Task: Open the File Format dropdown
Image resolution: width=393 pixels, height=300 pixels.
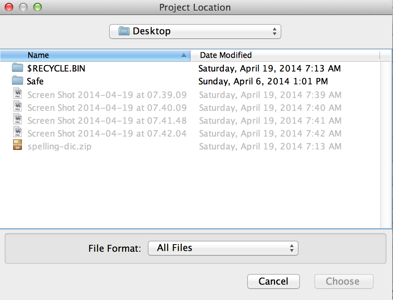Action: coord(223,248)
